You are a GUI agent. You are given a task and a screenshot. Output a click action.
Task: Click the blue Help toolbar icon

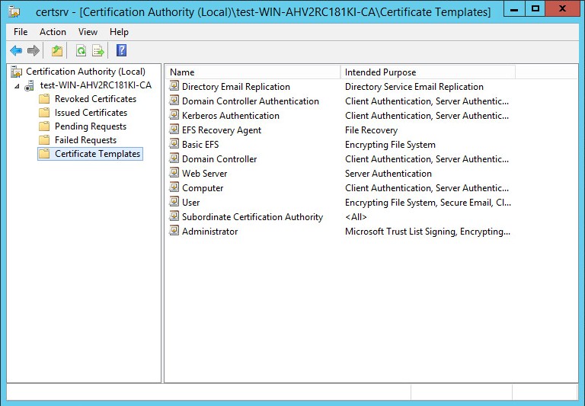(122, 50)
